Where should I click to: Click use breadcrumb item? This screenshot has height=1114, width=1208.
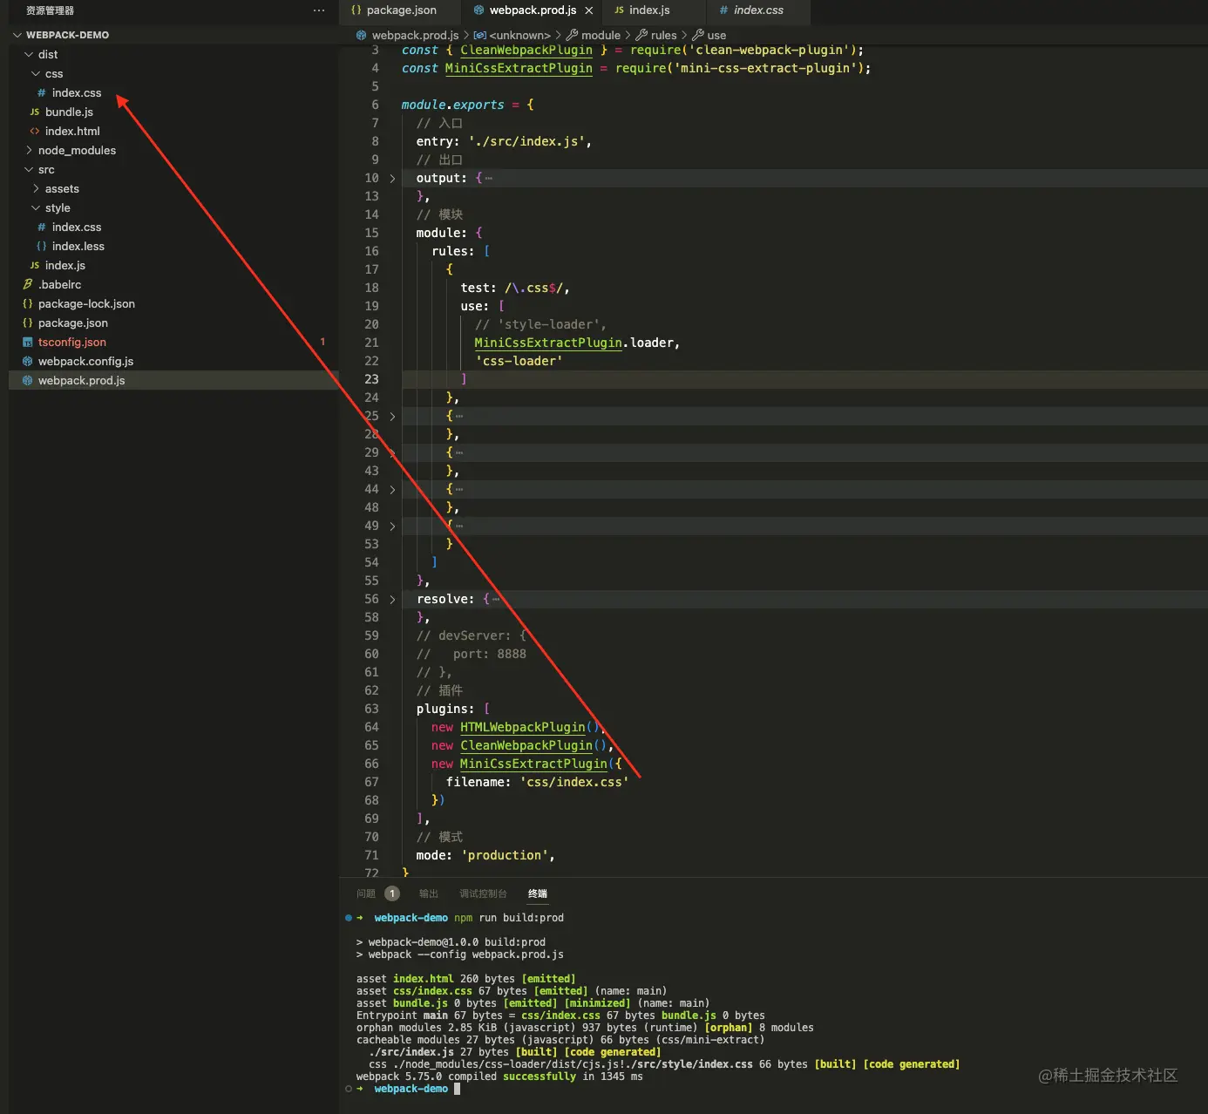(716, 36)
